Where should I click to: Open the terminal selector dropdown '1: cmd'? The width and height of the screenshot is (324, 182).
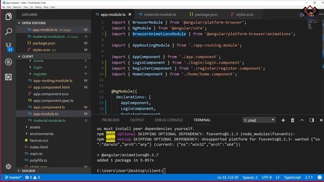pos(259,120)
